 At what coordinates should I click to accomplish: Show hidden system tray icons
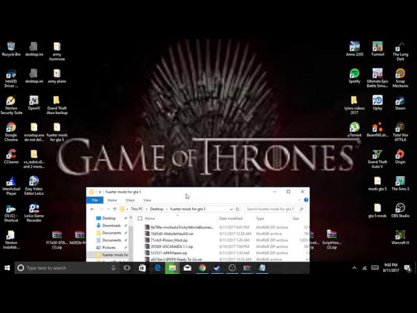(354, 268)
